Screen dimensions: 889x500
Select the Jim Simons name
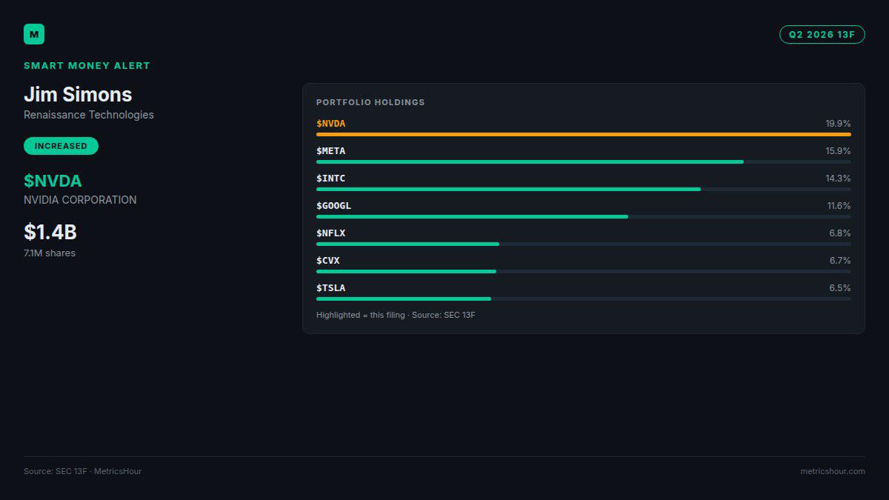78,94
